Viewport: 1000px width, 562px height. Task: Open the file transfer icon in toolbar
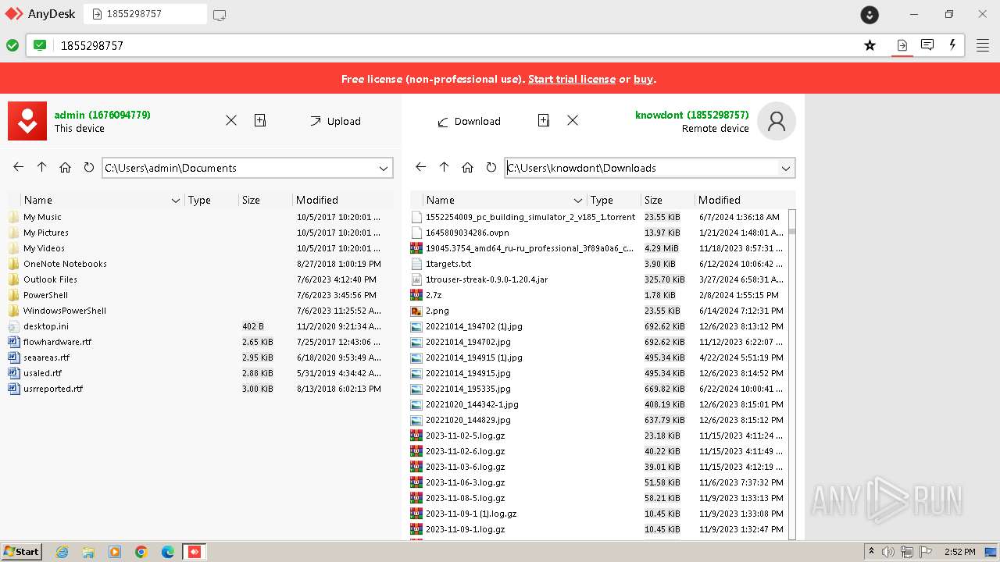coord(902,45)
